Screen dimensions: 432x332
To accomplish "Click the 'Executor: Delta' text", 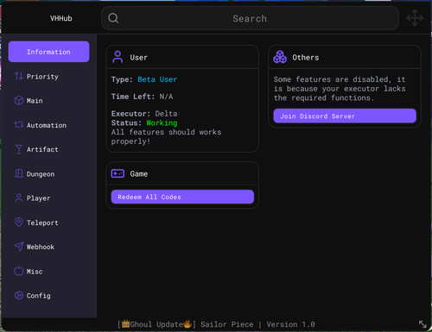I will click(144, 114).
